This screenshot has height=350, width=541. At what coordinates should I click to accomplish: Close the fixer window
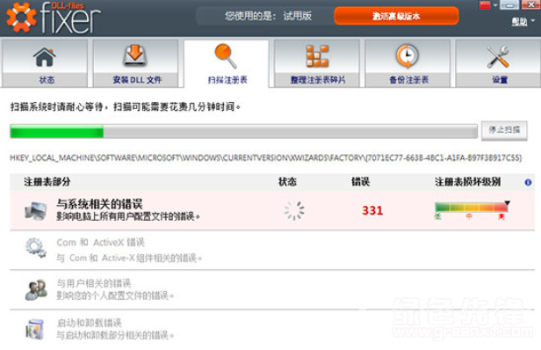530,4
